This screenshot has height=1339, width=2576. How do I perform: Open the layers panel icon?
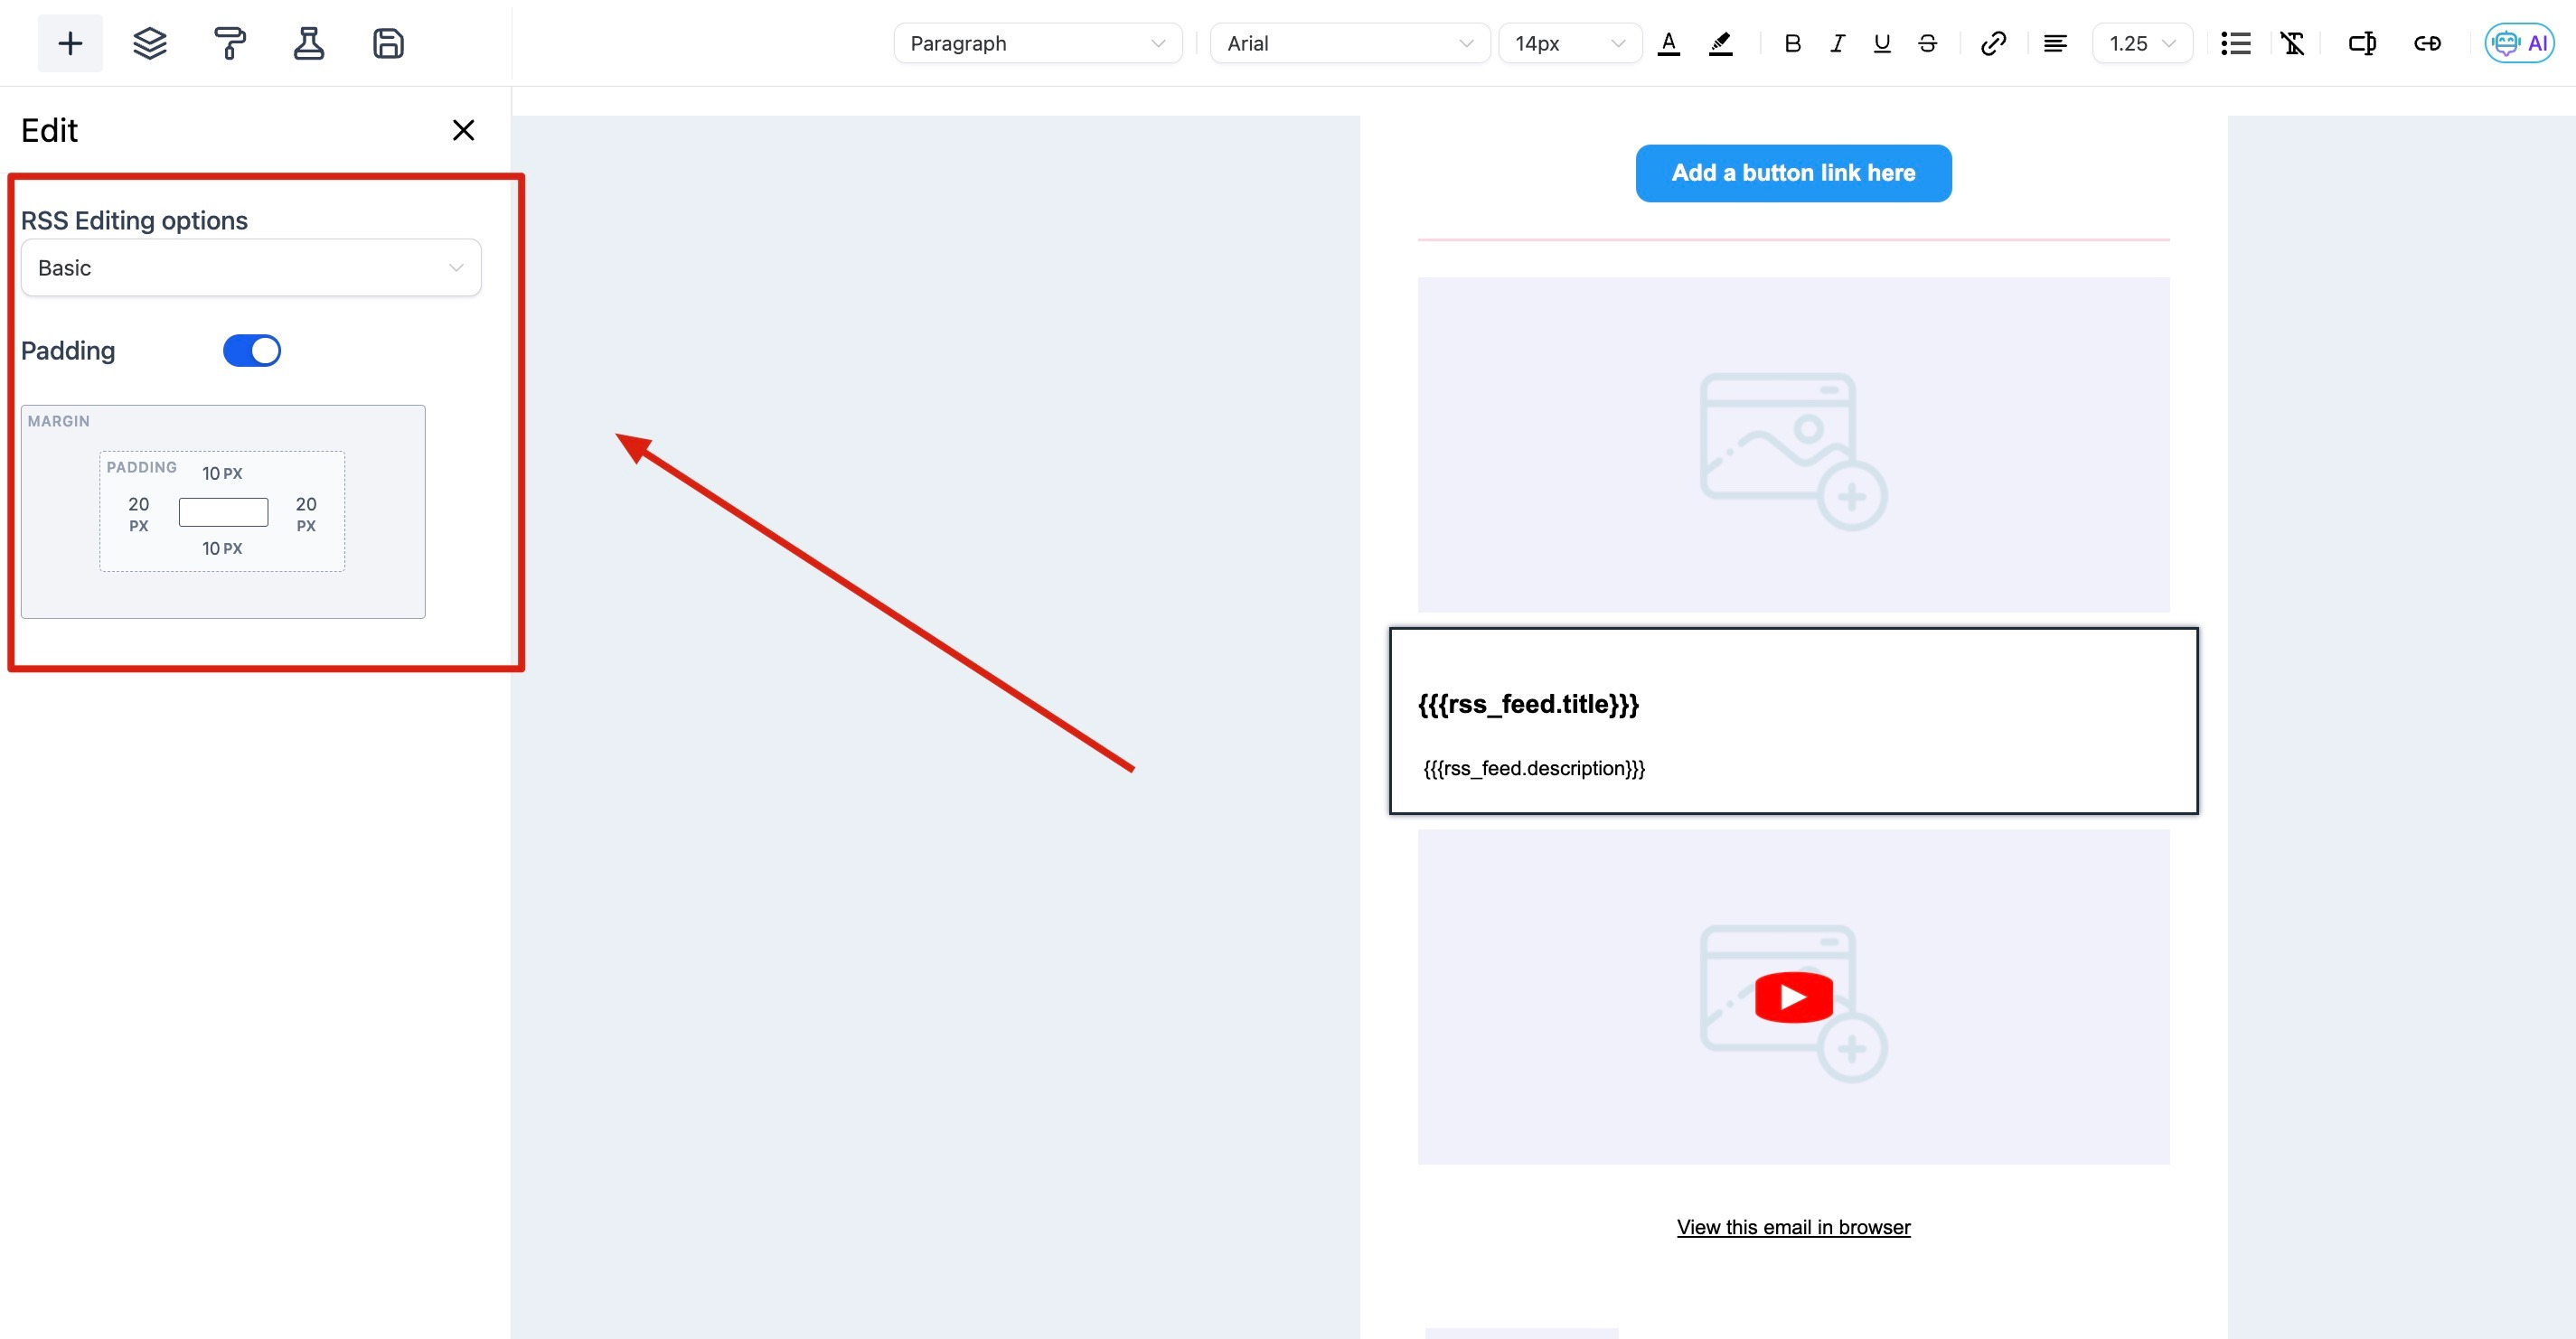point(150,43)
